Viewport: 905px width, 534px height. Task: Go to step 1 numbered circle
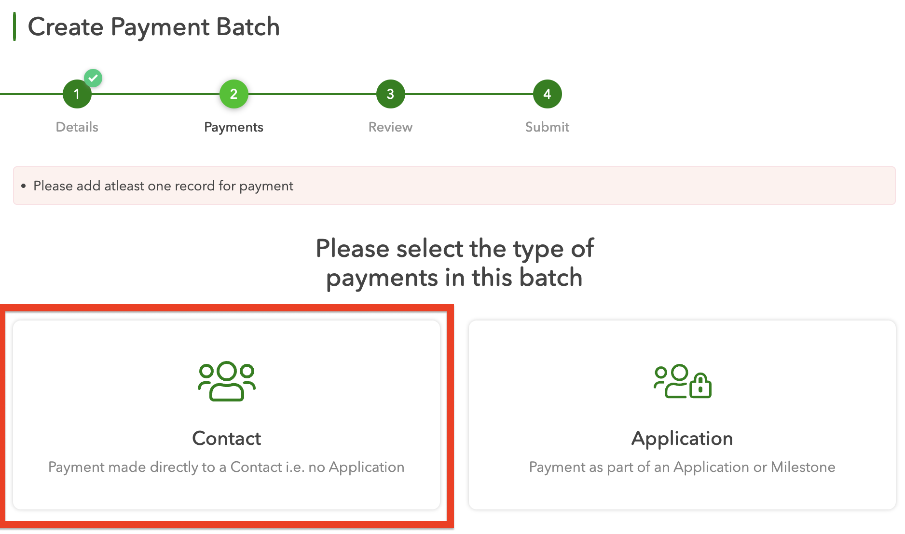point(77,94)
